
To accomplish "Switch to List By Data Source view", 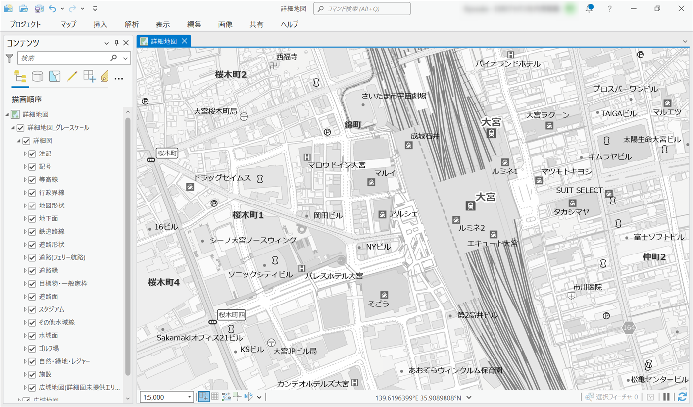I will pyautogui.click(x=37, y=76).
